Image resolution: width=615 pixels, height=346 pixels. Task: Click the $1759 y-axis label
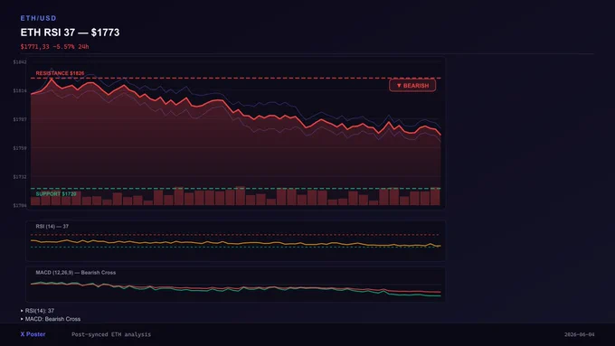click(x=20, y=148)
